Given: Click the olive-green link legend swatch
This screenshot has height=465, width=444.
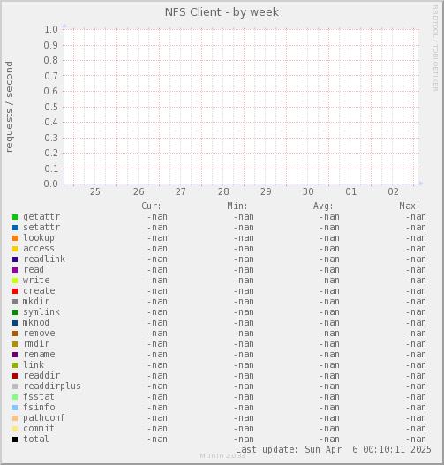Looking at the screenshot, I should pyautogui.click(x=15, y=365).
